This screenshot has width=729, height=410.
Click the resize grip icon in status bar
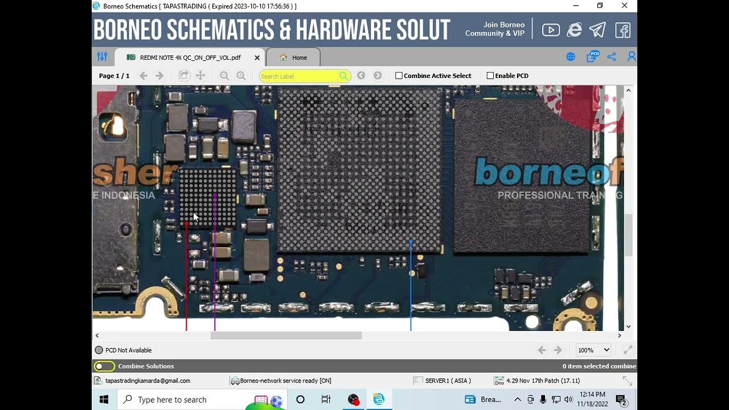pos(627,380)
